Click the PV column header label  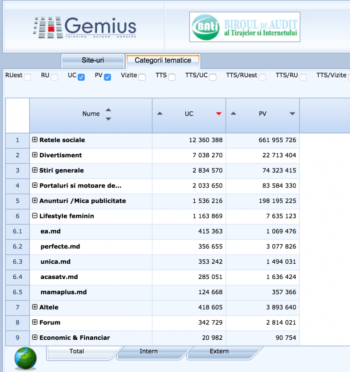point(262,114)
